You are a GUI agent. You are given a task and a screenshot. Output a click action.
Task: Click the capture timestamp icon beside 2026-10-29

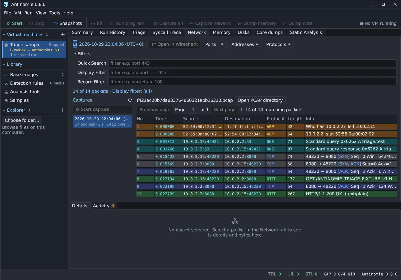tap(75, 44)
